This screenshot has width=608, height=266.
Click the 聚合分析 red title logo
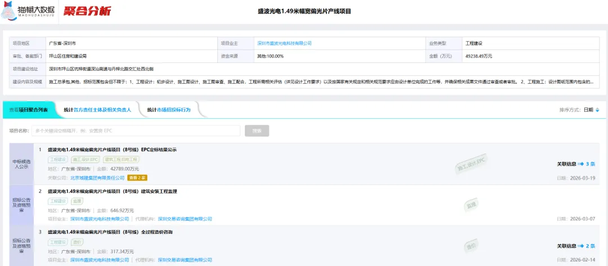click(88, 11)
